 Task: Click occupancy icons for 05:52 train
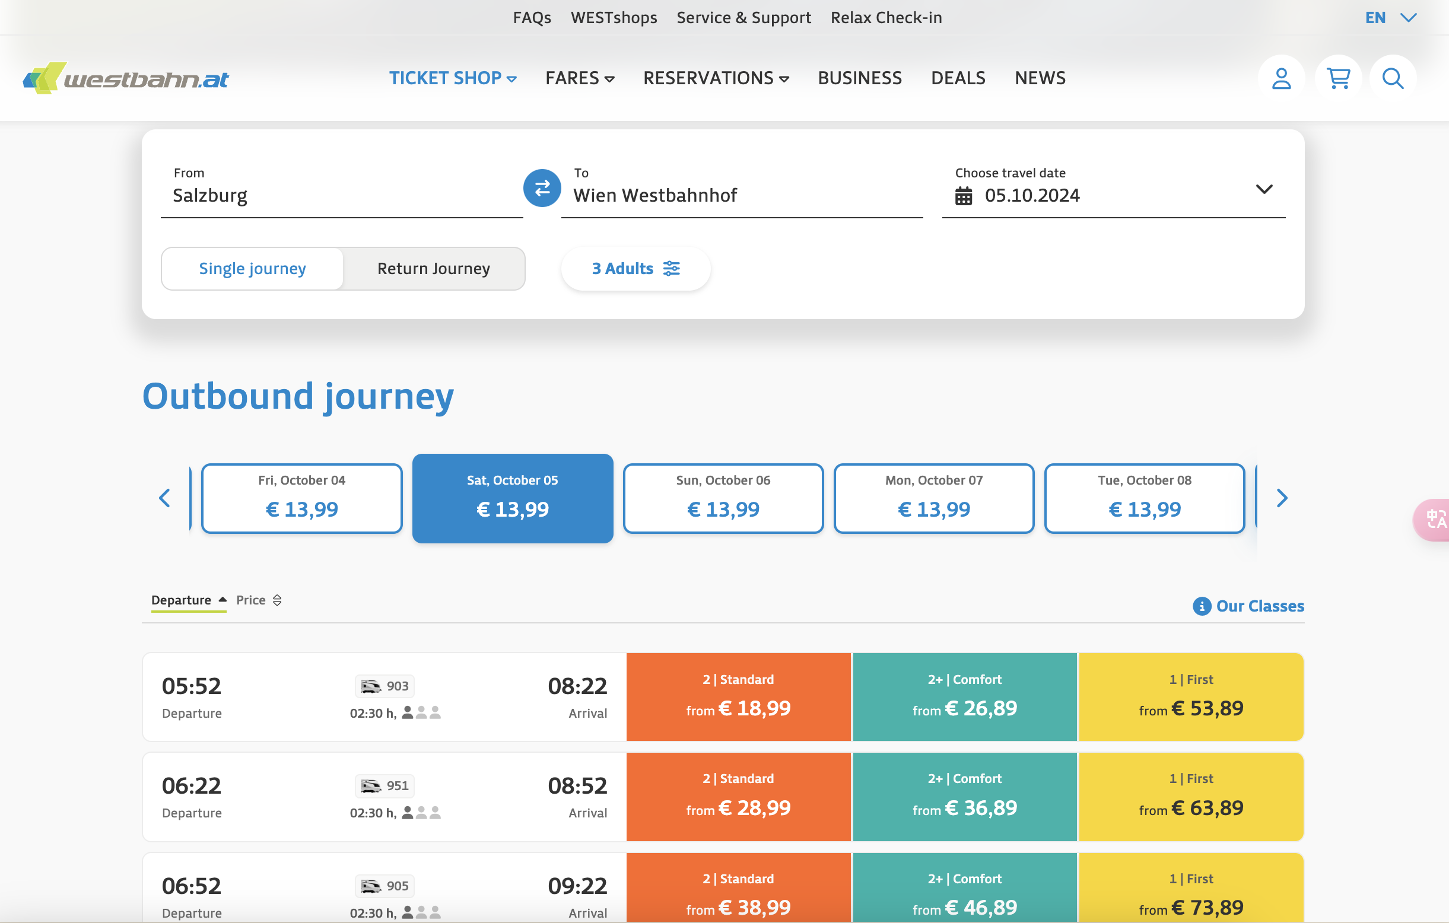421,713
